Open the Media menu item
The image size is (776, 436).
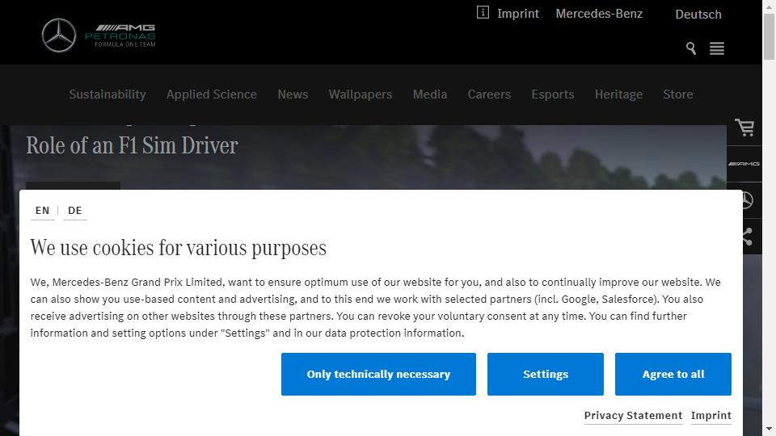429,94
